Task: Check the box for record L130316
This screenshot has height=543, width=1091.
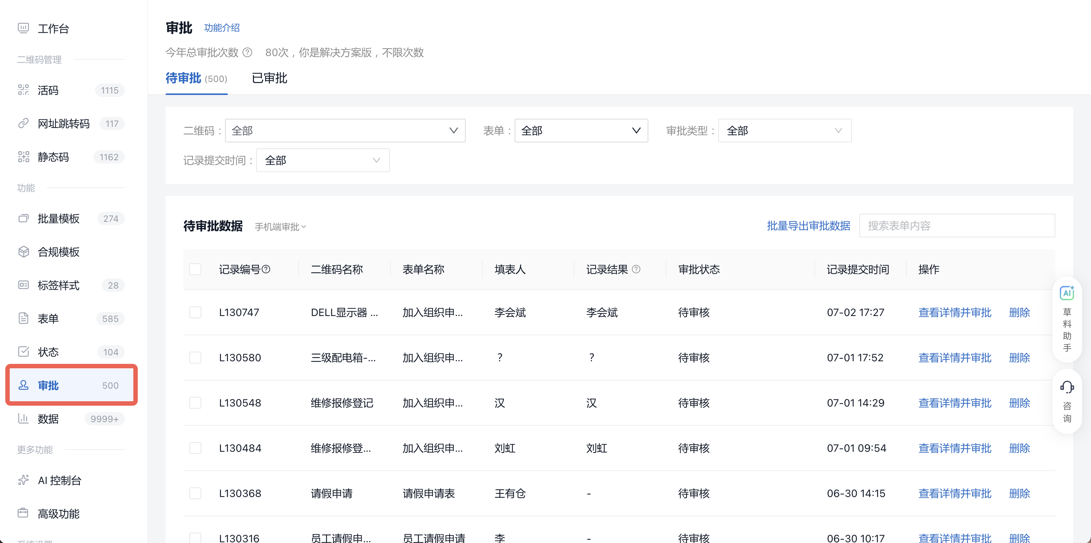Action: coord(195,538)
